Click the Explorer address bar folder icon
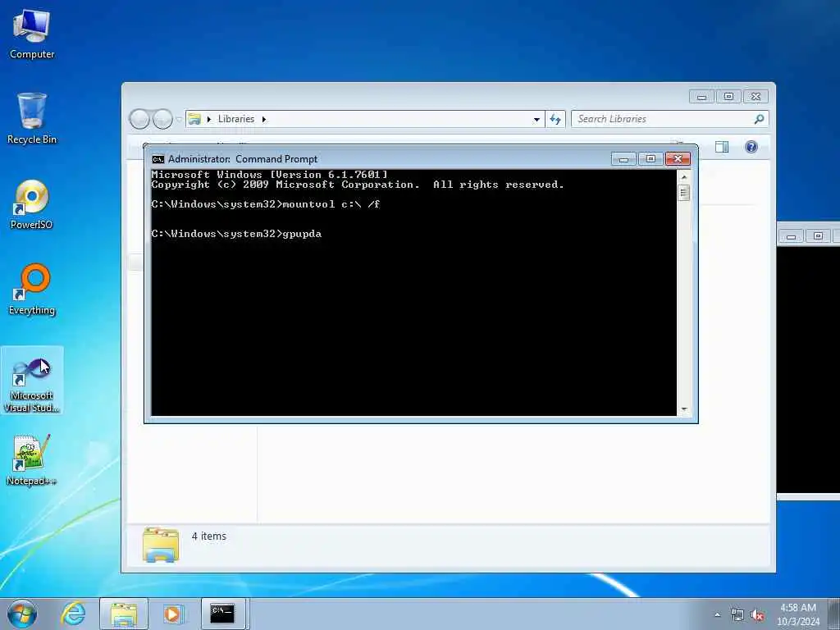This screenshot has width=840, height=630. pos(194,119)
